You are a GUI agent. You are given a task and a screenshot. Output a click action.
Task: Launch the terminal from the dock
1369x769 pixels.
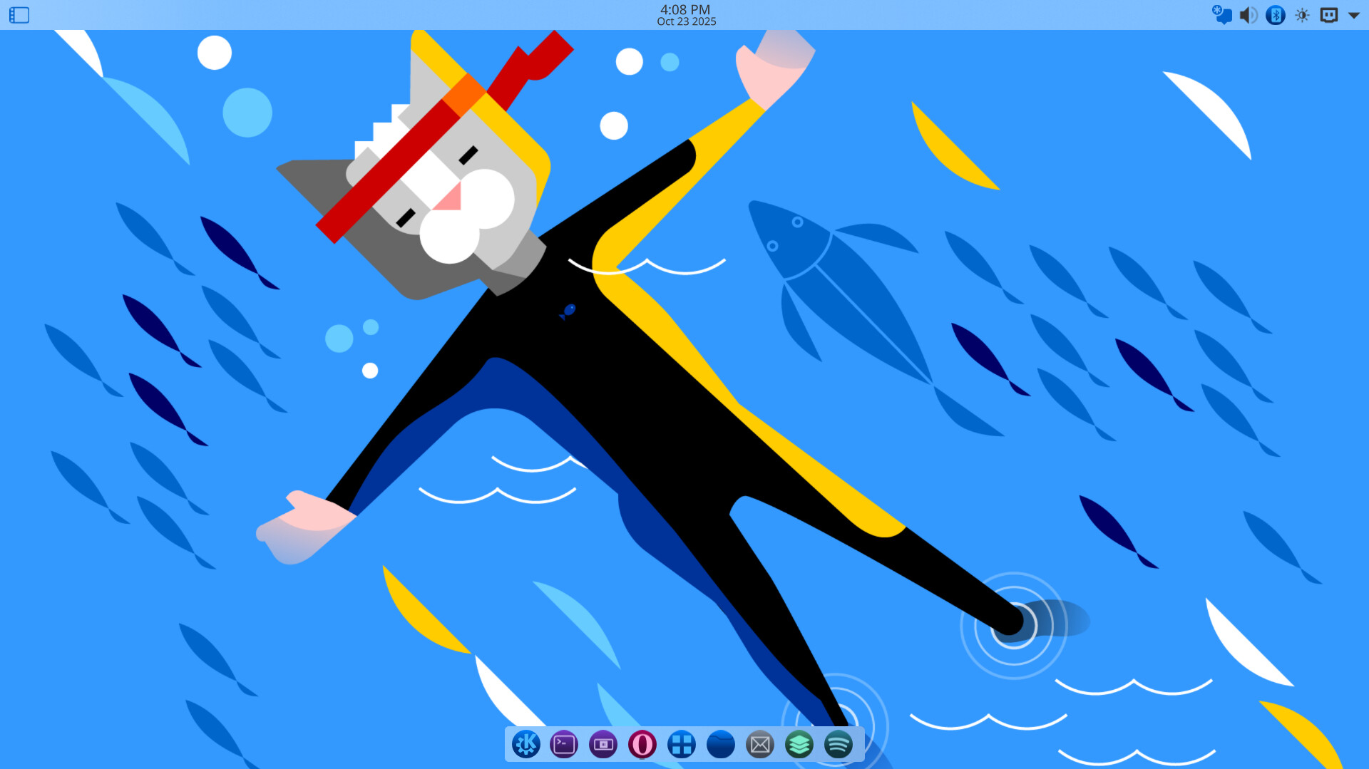coord(564,745)
